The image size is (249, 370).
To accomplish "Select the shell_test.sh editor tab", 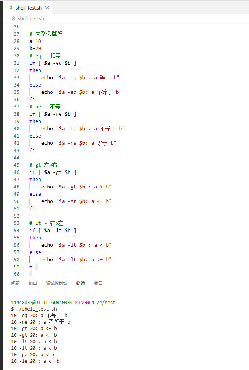I will coord(29,8).
